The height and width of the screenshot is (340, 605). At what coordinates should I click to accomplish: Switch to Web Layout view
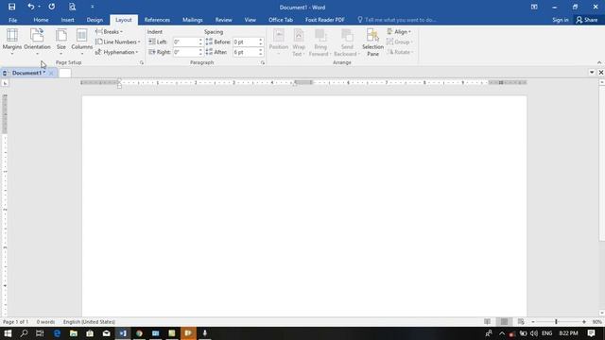coord(521,321)
